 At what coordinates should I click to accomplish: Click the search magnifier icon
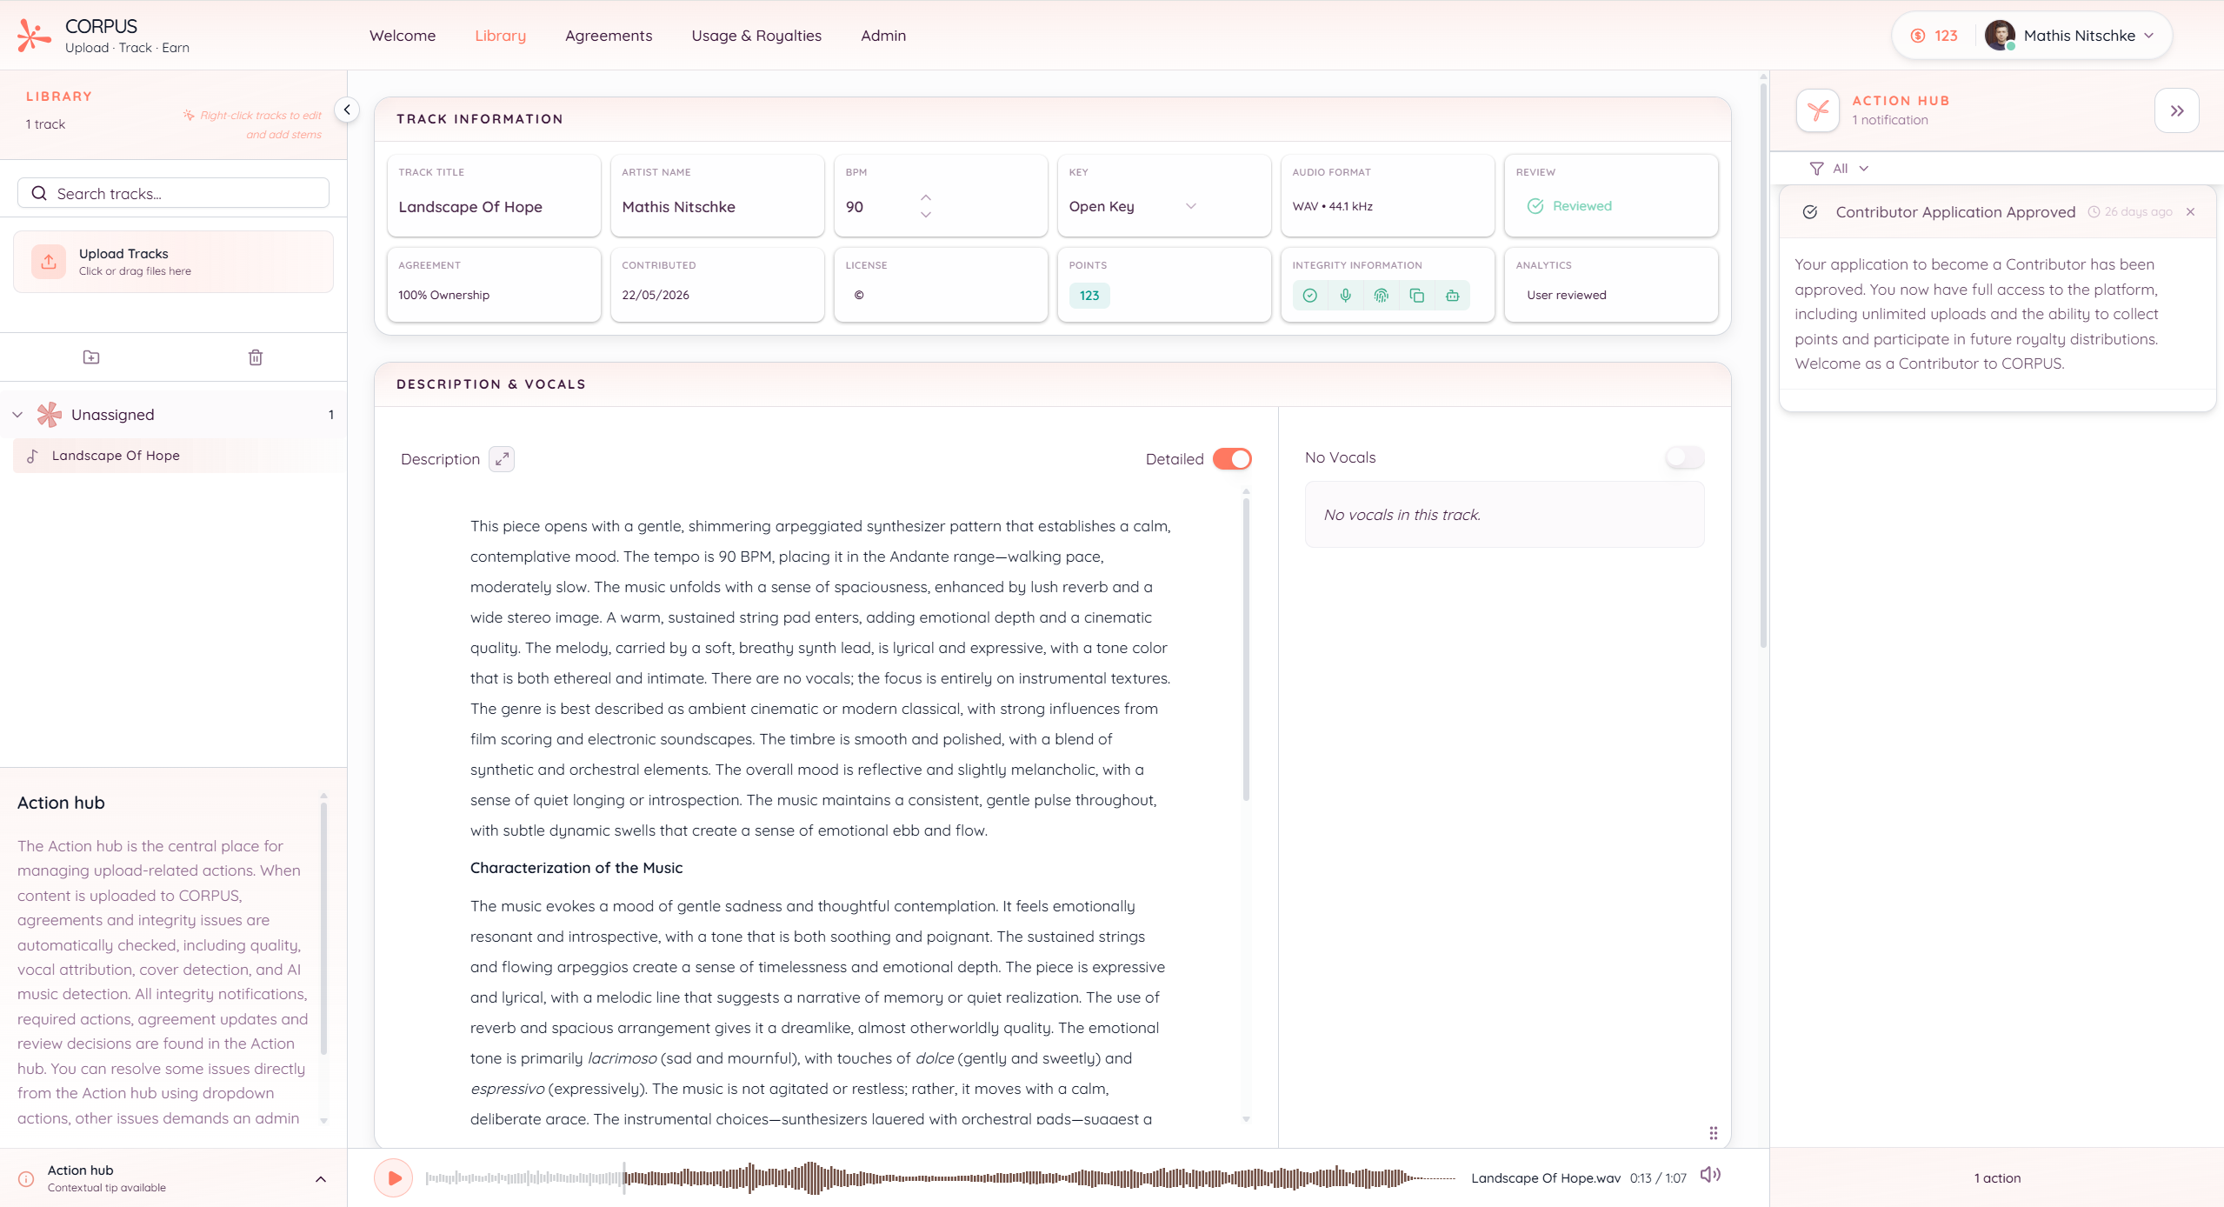tap(39, 193)
